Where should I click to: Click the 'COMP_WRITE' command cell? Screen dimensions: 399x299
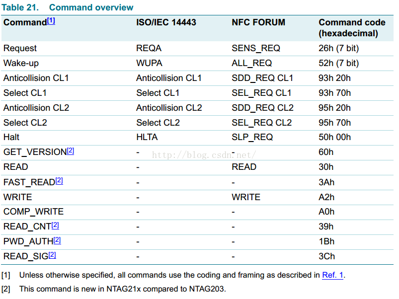point(34,212)
